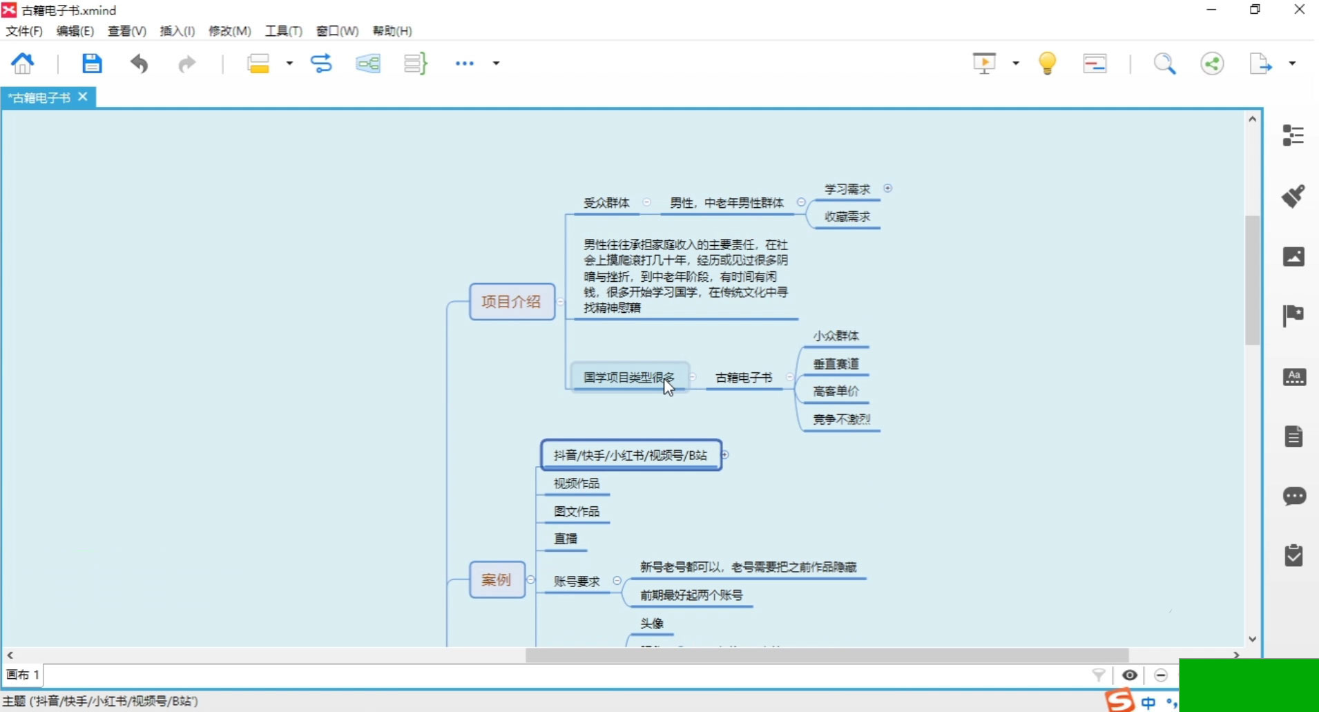Export the mind map

(1261, 64)
